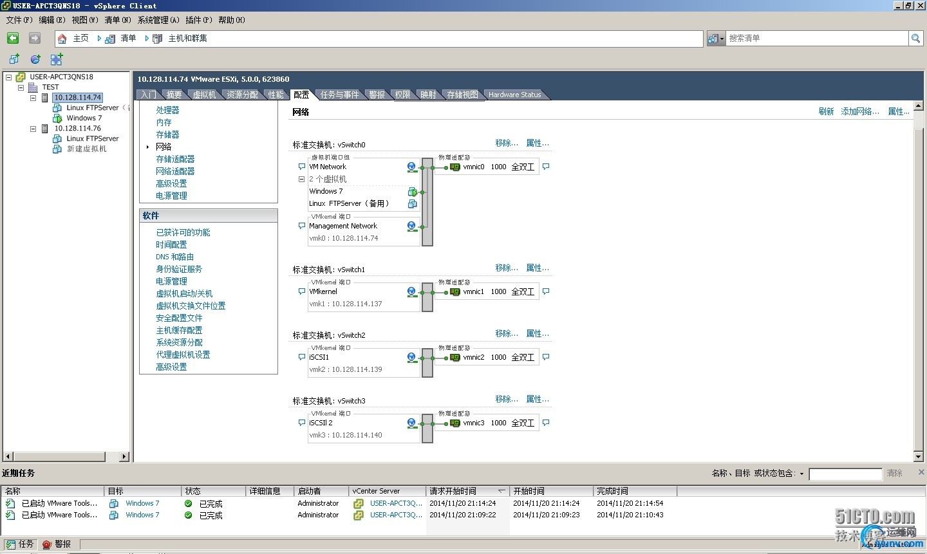Collapse the USER-APCT3QNS18 tree node
The width and height of the screenshot is (927, 554).
tap(9, 77)
